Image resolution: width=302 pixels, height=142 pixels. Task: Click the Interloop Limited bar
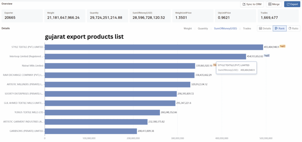[145, 56]
